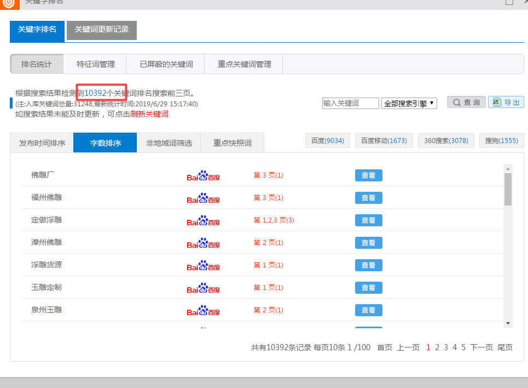
Task: Select 字数排序 sorting tab
Action: point(105,143)
